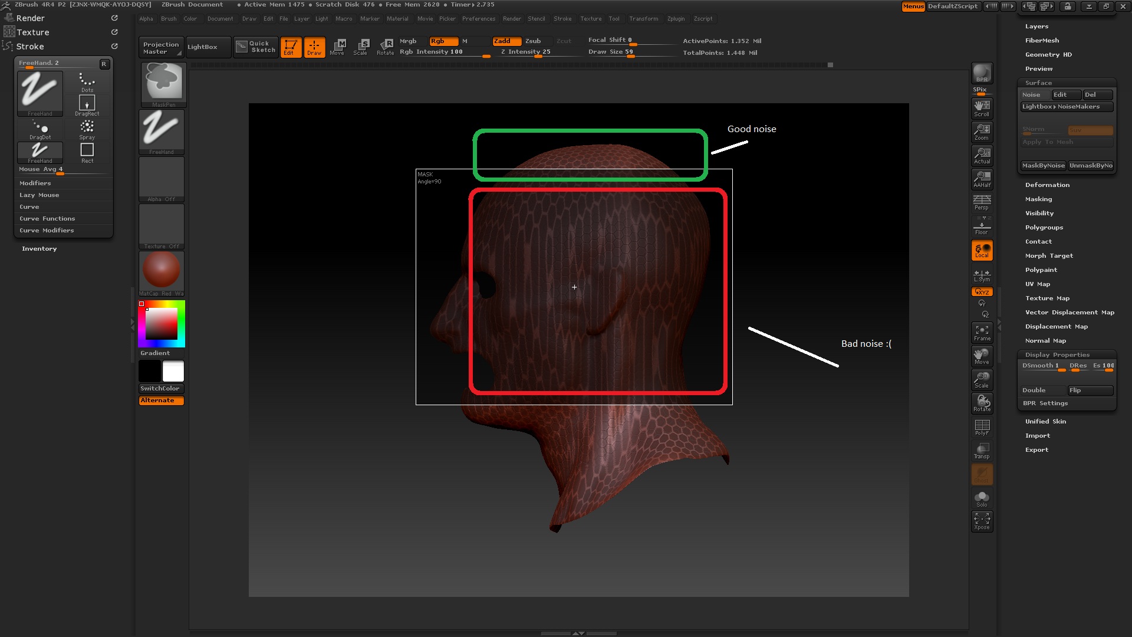Toggle Transp transparency mode
The image size is (1132, 637).
click(982, 451)
